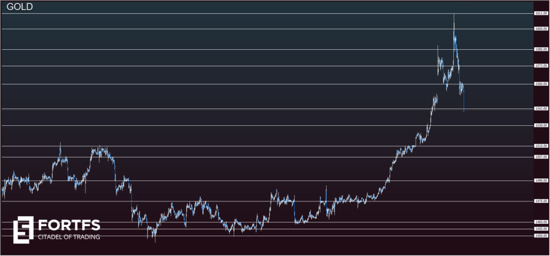Click the 1560.00 price label
The image size is (550, 256).
click(540, 84)
